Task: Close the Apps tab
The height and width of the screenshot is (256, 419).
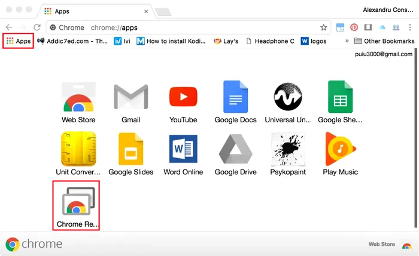Action: click(146, 11)
